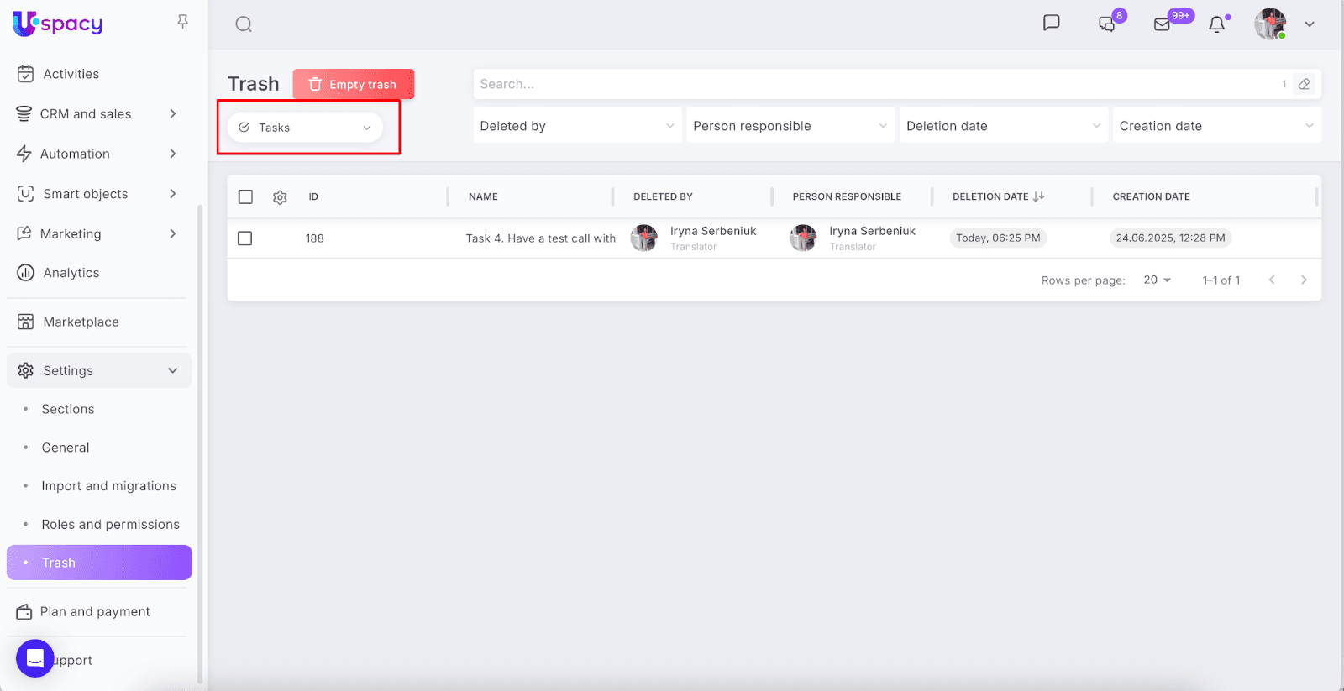This screenshot has width=1344, height=691.
Task: Open the support chat bubble icon
Action: 35,658
